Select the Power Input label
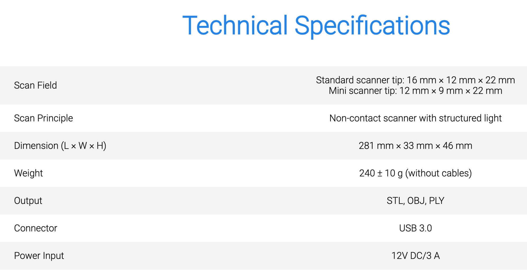 click(x=39, y=256)
